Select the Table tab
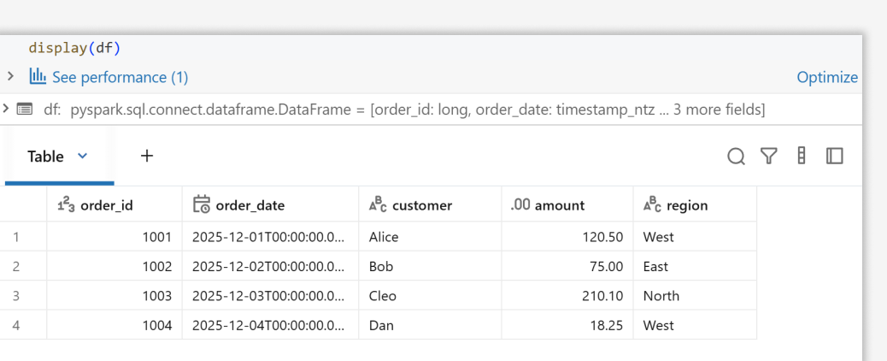The width and height of the screenshot is (887, 361). (46, 157)
